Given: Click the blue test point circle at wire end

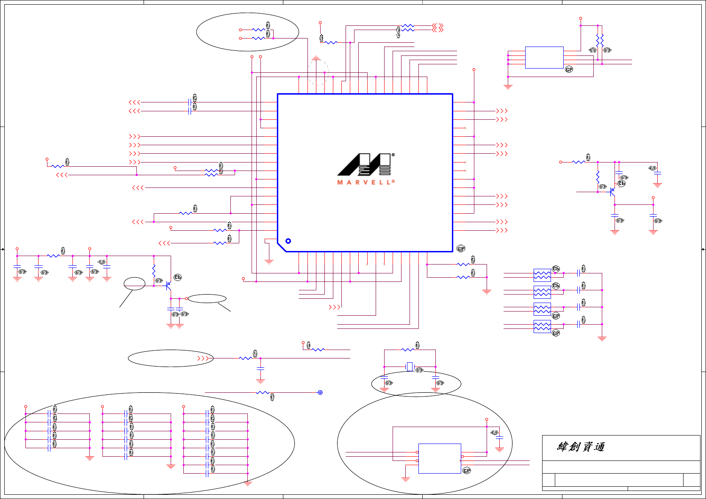Looking at the screenshot, I should pos(320,392).
